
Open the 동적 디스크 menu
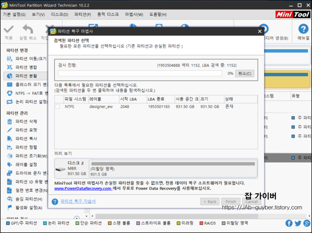pyautogui.click(x=108, y=14)
